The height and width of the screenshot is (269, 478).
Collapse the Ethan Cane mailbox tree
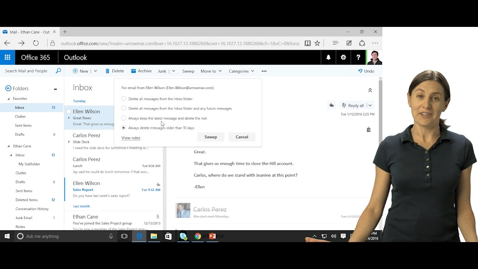(9, 146)
